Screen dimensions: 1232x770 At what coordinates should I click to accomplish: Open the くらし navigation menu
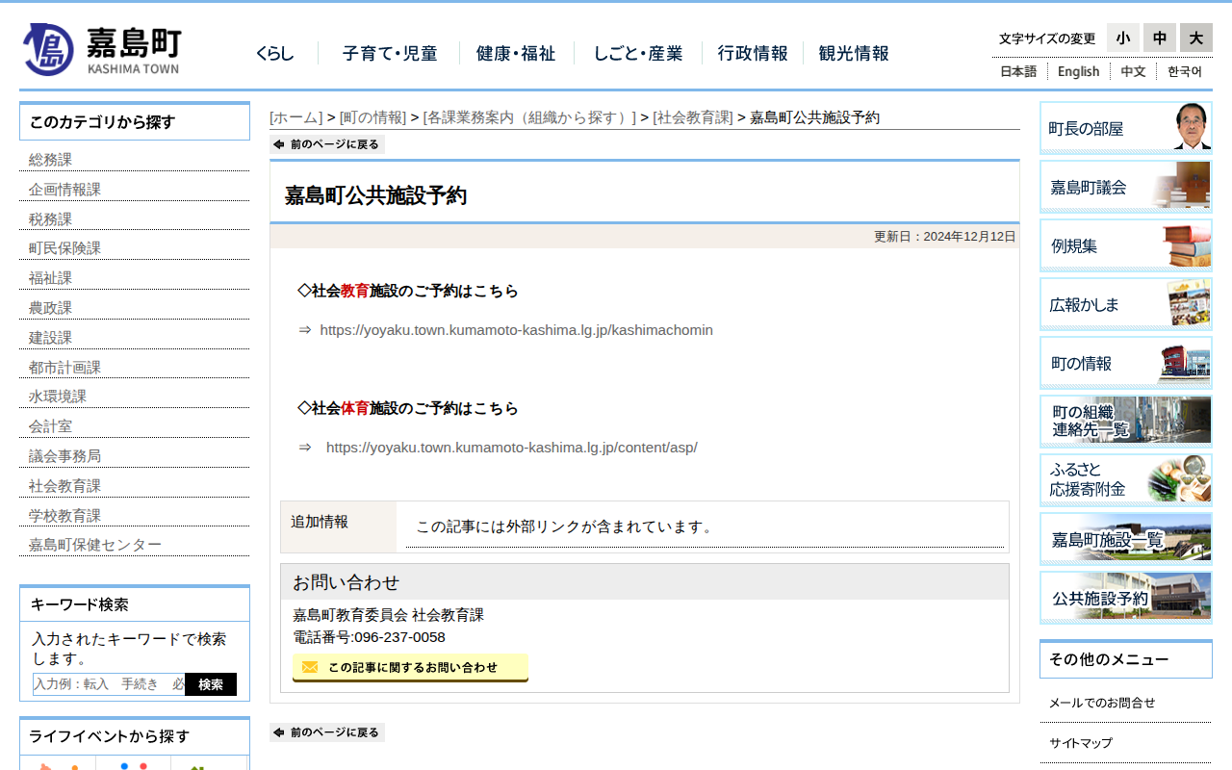coord(275,54)
